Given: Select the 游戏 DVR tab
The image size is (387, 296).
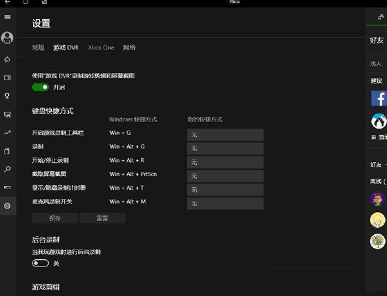Looking at the screenshot, I should [66, 47].
